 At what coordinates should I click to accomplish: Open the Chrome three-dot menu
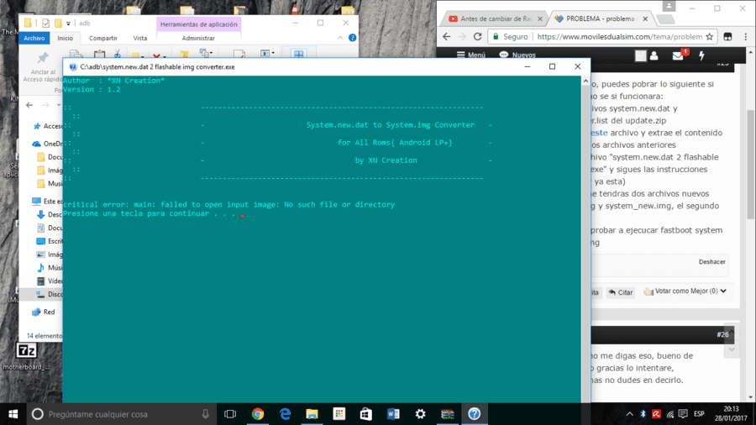745,37
